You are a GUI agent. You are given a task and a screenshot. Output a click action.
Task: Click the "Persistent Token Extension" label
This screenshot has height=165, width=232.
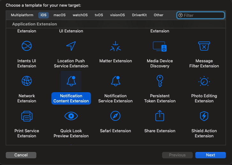coord(160,98)
